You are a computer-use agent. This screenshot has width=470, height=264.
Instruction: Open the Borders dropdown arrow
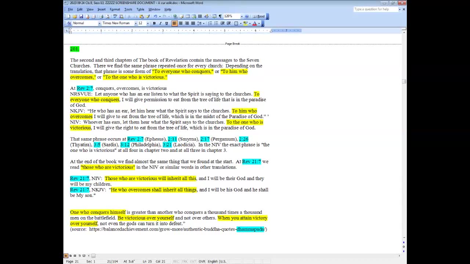coord(241,23)
